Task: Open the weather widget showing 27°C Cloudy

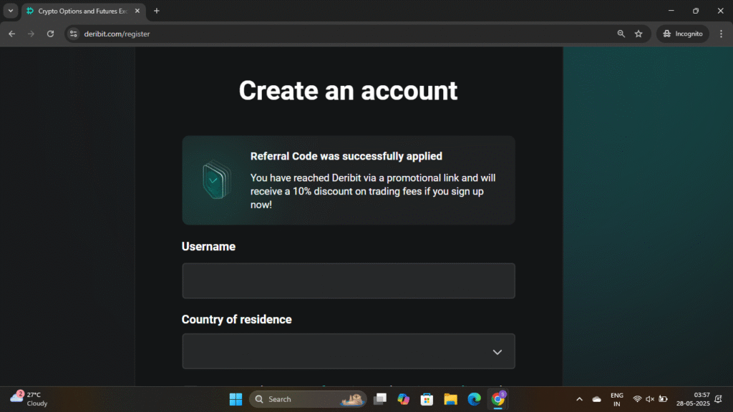Action: coord(29,399)
